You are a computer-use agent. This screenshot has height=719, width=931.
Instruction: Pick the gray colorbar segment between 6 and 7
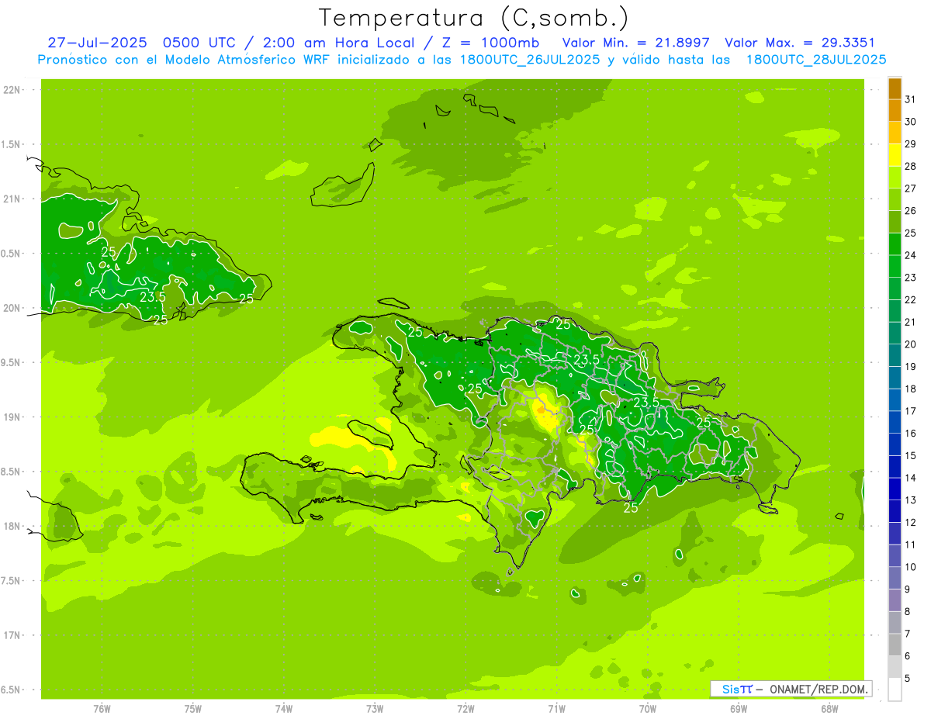coord(895,645)
